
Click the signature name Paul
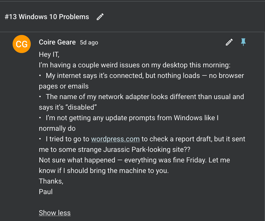(46, 192)
